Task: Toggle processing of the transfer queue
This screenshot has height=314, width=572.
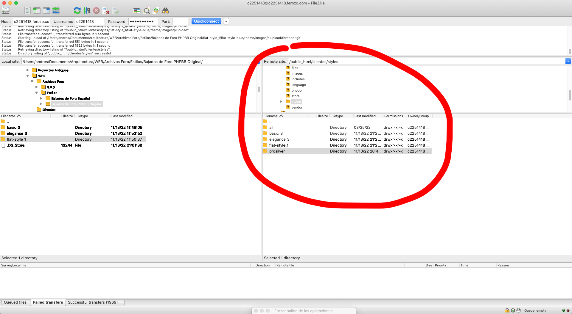Action: click(x=87, y=11)
